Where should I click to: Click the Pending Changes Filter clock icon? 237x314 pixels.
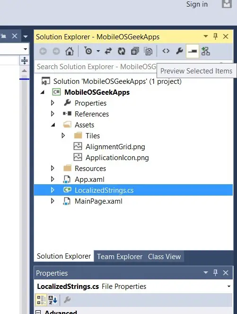pyautogui.click(x=88, y=51)
